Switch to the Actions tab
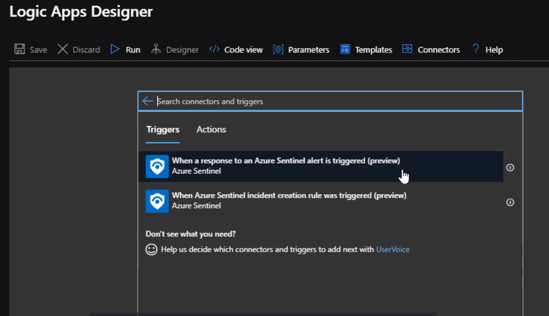 click(211, 130)
